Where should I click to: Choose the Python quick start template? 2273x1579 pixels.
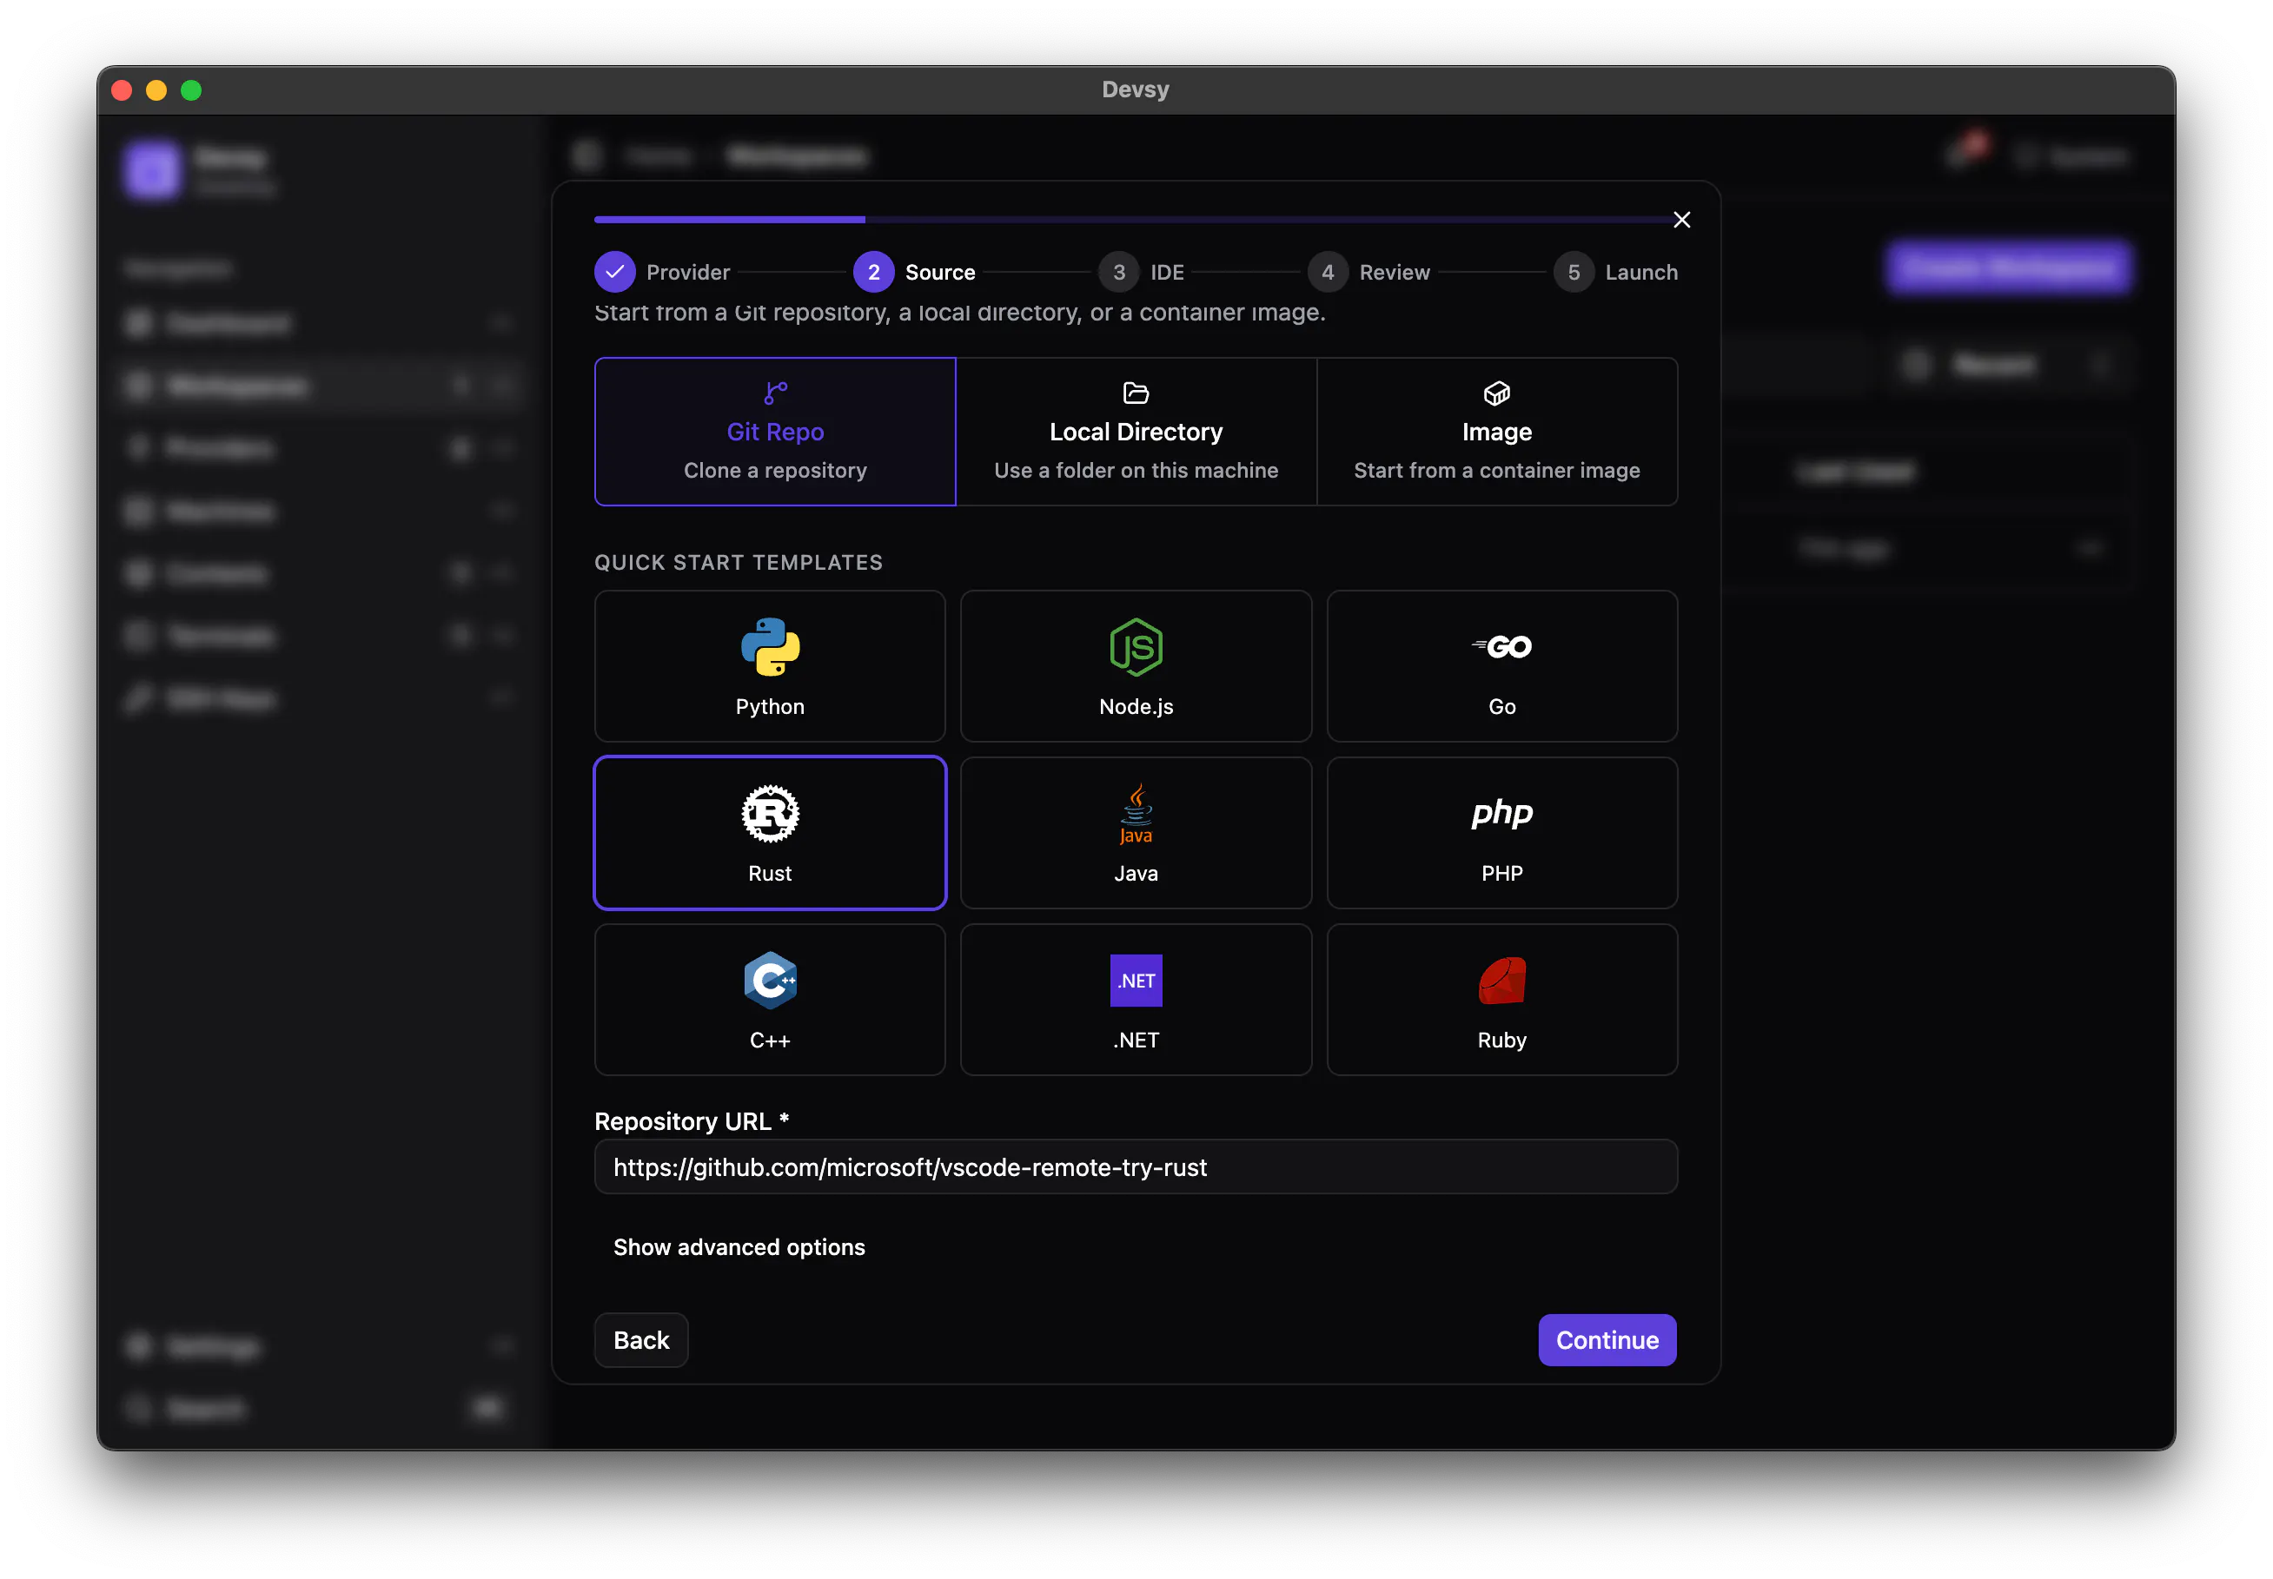770,666
